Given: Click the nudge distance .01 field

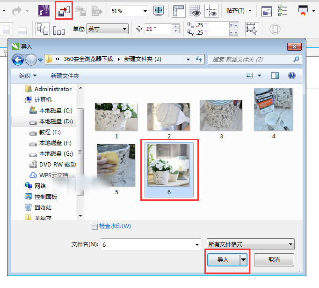Looking at the screenshot, I should click(x=158, y=29).
